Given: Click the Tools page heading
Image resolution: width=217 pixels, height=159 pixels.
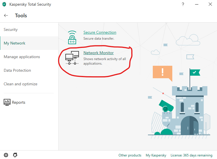Looking at the screenshot, I should click(x=21, y=16).
